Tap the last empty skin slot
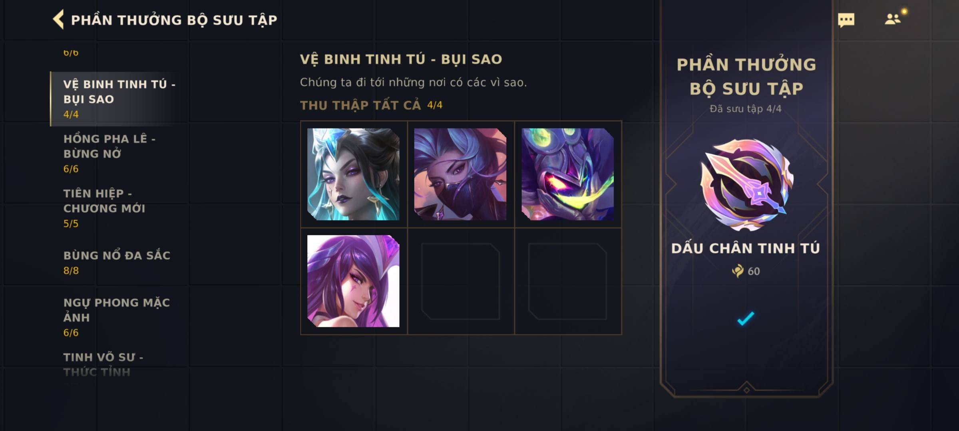The width and height of the screenshot is (959, 431). (567, 281)
